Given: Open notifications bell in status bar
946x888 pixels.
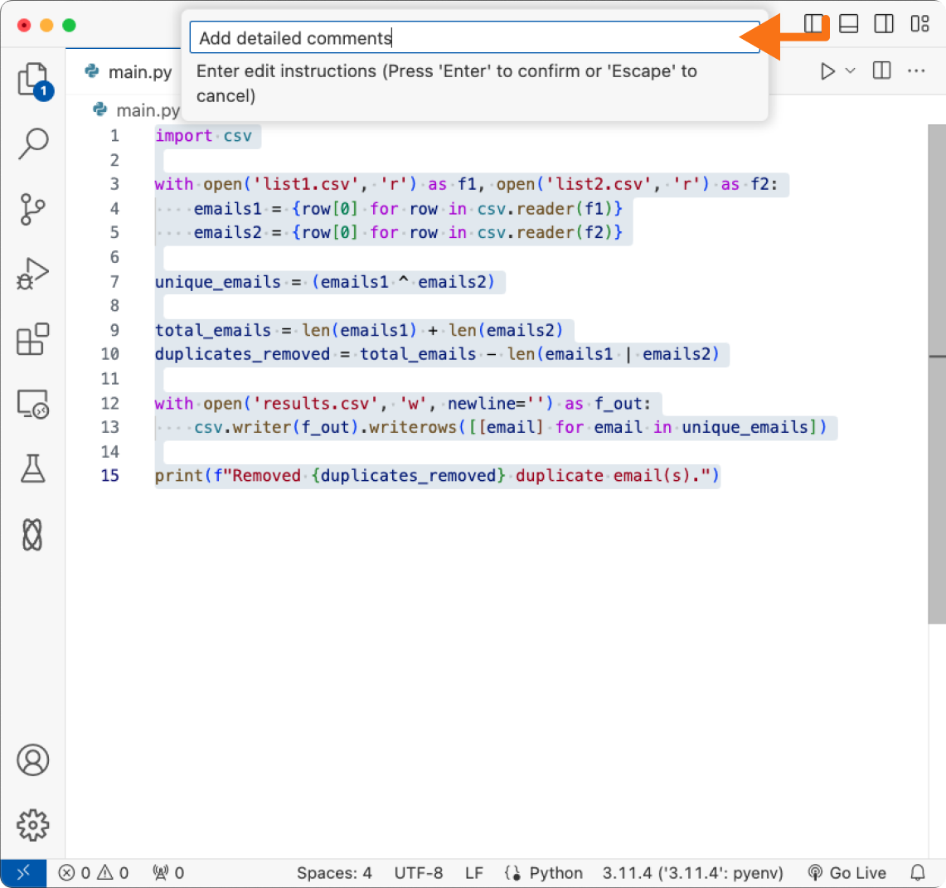Looking at the screenshot, I should (x=918, y=872).
